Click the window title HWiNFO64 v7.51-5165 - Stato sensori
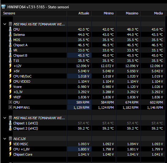Image resolution: width=167 pixels, height=163 pixels. [38, 7]
